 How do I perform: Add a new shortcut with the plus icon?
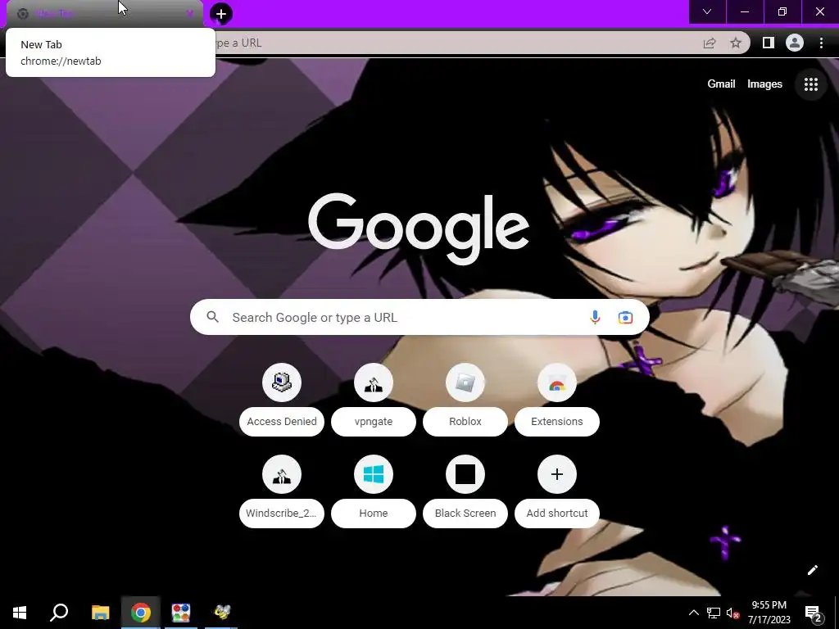(557, 474)
